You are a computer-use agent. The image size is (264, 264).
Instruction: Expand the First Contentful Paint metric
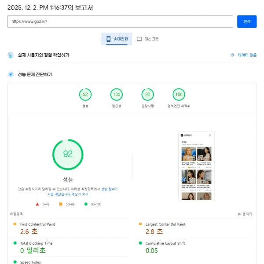[x=38, y=224]
